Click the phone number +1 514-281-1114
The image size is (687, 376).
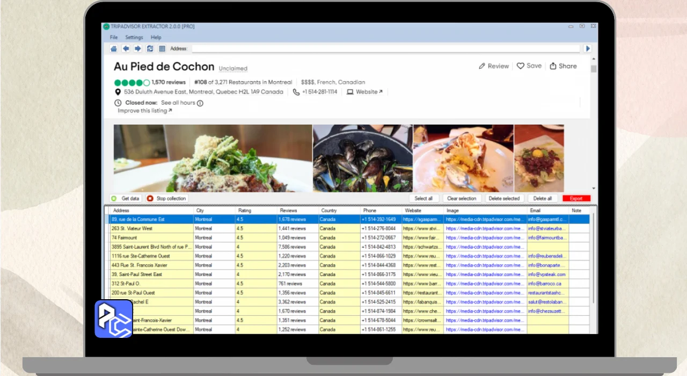pos(315,92)
